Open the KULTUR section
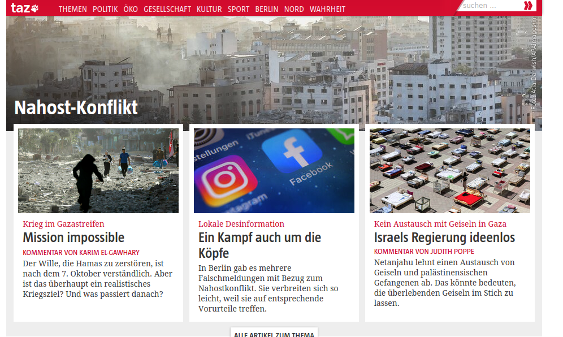563x337 pixels. (x=209, y=10)
